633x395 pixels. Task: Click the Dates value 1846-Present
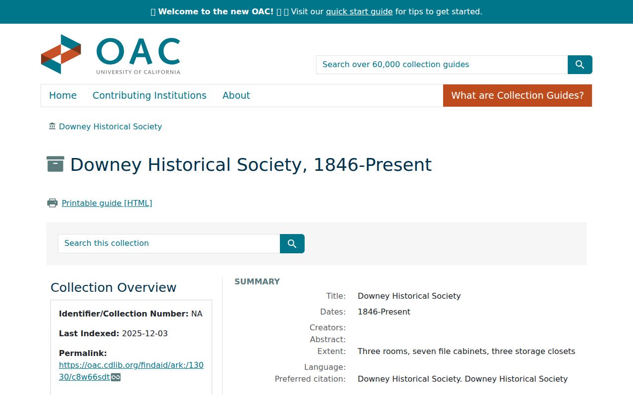coord(384,312)
